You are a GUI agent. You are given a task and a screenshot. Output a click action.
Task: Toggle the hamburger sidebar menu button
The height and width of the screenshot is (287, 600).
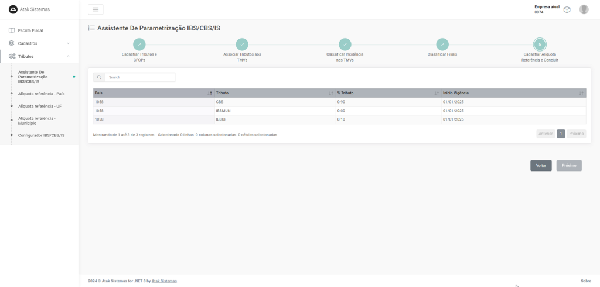point(96,9)
